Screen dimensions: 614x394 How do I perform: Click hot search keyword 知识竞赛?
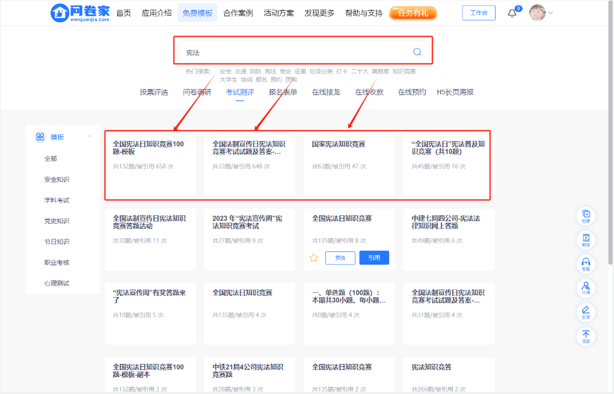404,71
